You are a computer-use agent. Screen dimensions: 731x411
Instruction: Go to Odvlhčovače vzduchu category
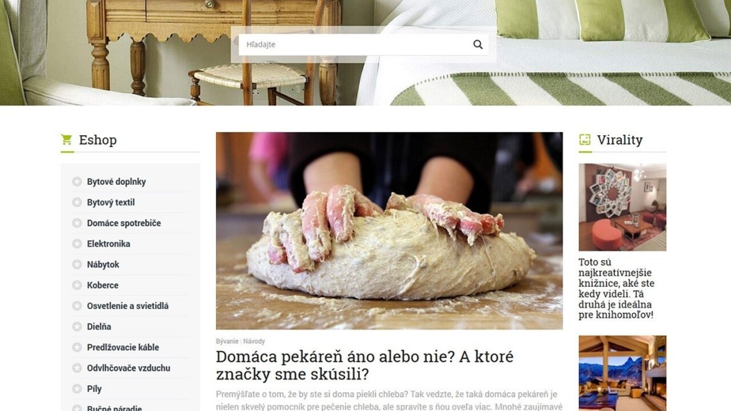coord(128,368)
